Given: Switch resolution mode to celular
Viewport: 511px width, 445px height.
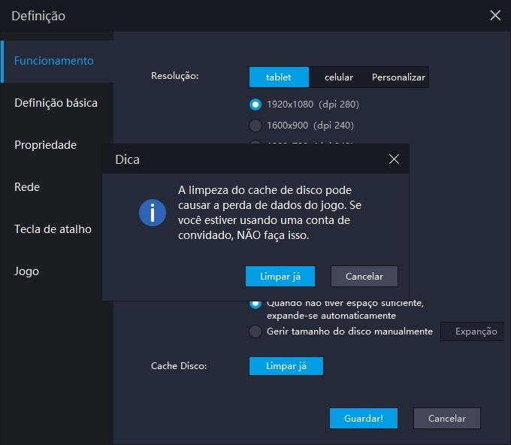Looking at the screenshot, I should 339,77.
